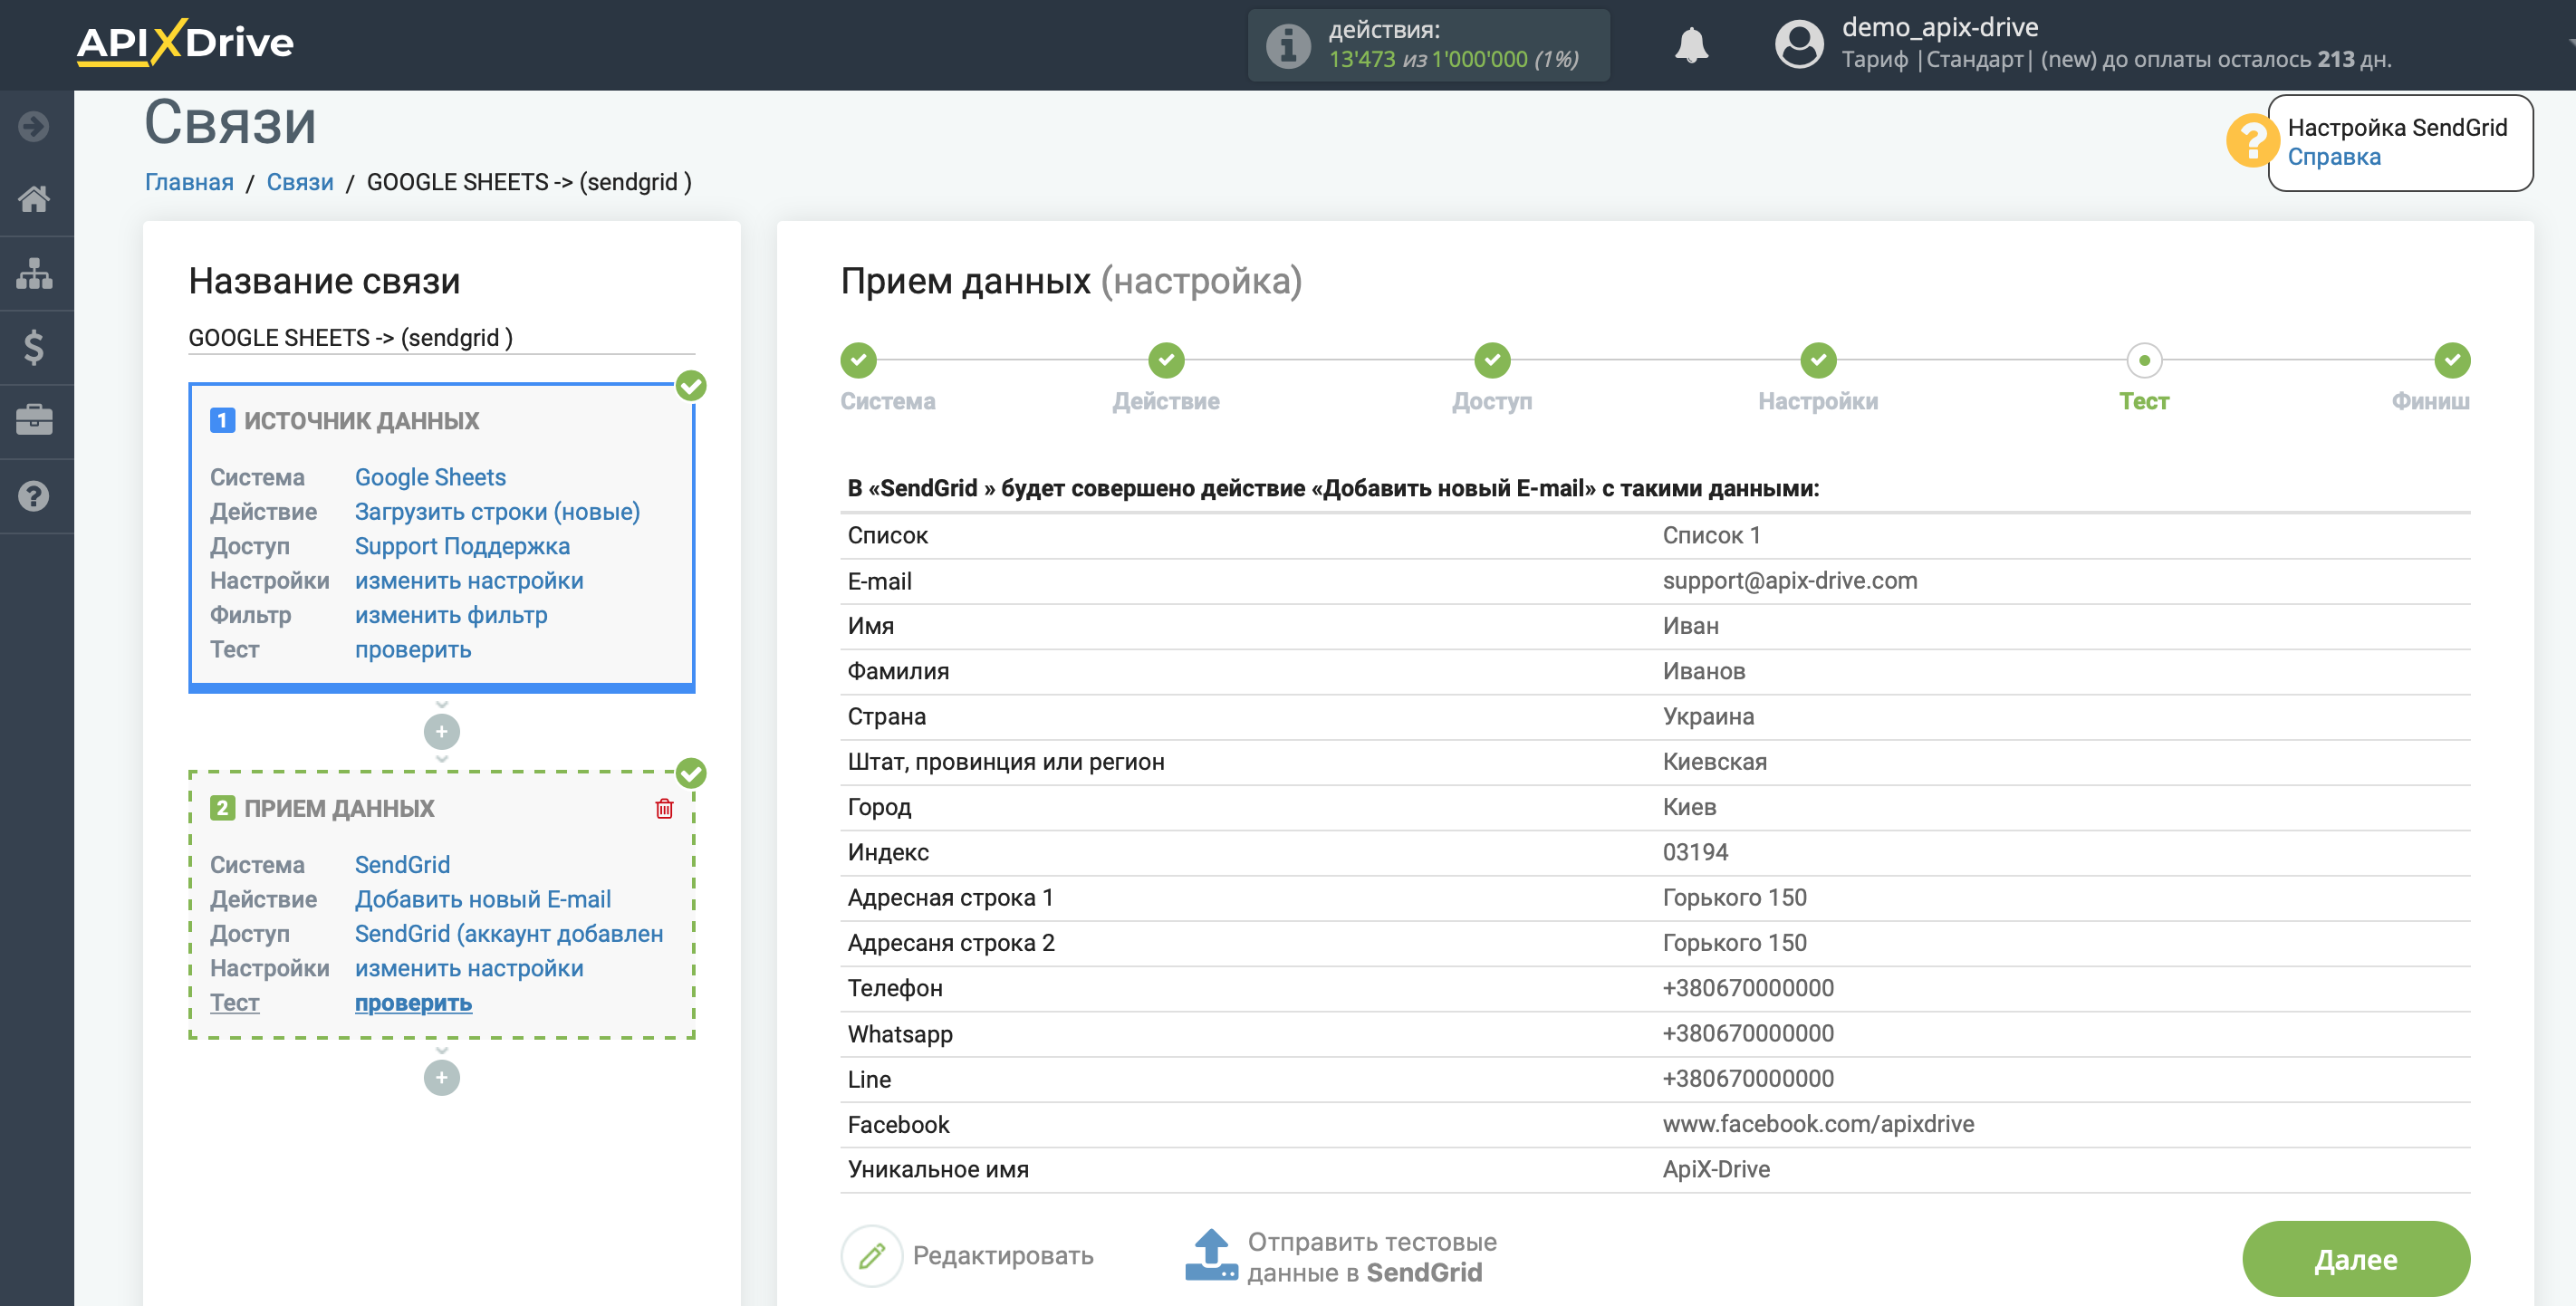Click проверить in the data source block

click(413, 649)
